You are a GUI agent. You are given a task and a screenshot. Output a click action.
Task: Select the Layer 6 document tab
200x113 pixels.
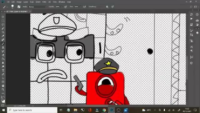tap(16, 12)
